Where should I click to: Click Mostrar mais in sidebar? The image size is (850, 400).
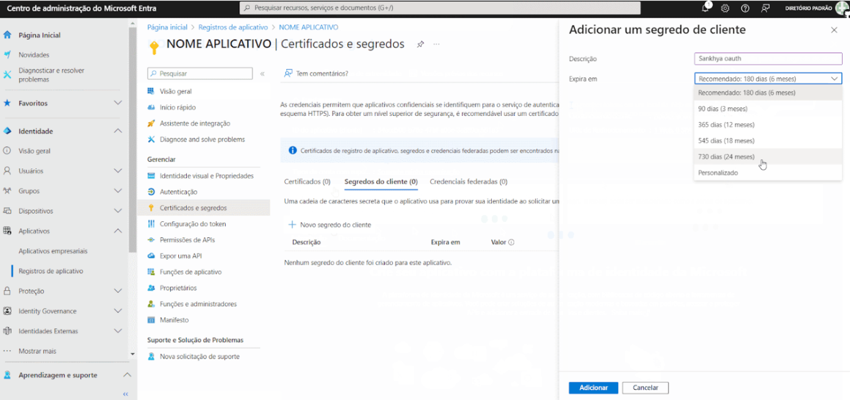[37, 351]
